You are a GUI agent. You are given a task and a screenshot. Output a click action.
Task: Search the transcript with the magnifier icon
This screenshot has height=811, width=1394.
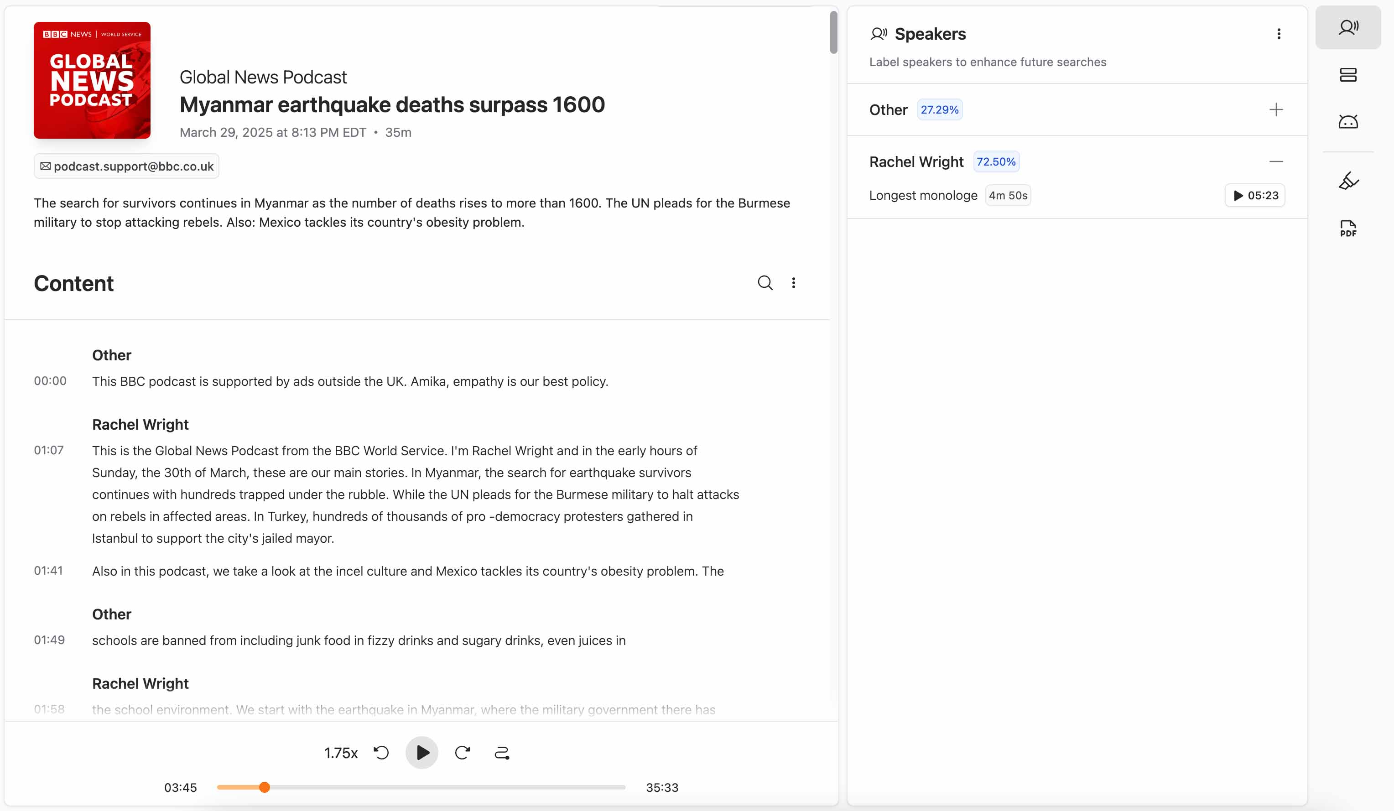[x=765, y=283]
